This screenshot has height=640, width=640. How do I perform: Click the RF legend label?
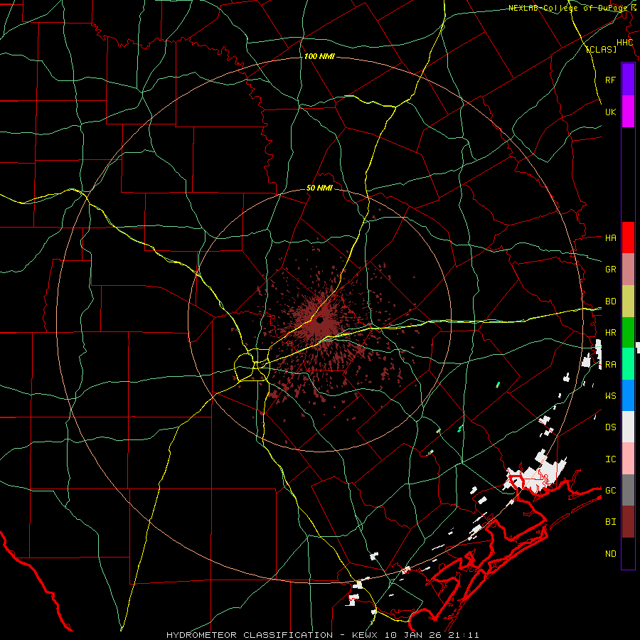(611, 80)
